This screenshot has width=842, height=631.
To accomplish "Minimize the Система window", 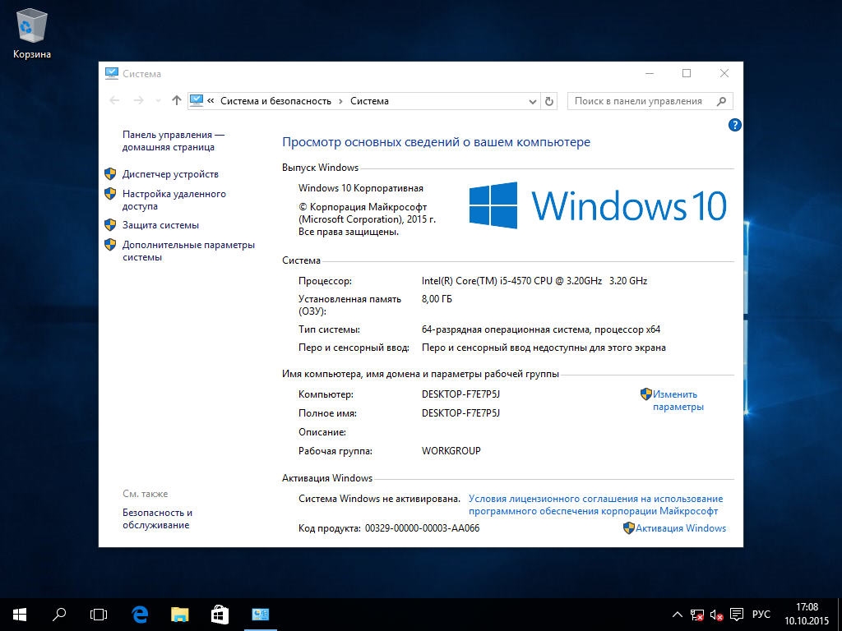I will pos(650,73).
